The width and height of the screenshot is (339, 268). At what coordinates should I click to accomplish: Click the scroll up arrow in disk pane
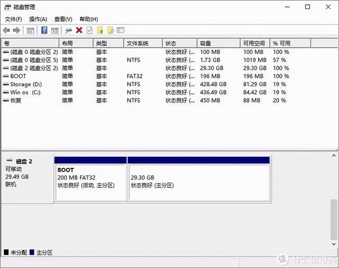point(334,155)
